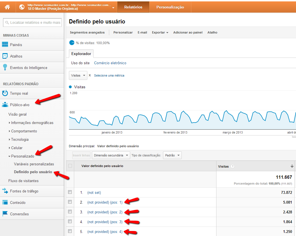Click the Home icon in top bar
Viewport: 296px width, 236px height.
pos(7,7)
